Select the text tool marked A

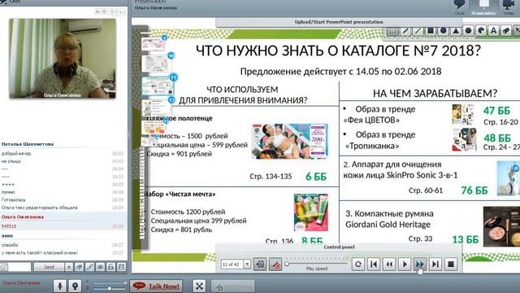493,31
